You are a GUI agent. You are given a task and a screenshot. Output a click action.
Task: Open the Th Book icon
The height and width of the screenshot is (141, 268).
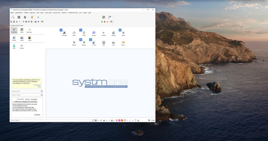coord(22,46)
